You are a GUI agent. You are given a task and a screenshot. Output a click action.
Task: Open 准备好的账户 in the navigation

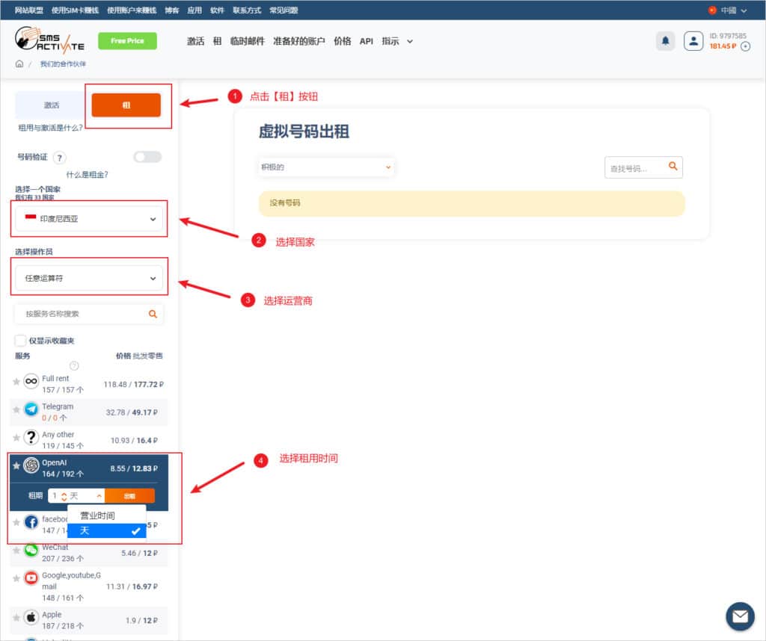click(x=299, y=42)
